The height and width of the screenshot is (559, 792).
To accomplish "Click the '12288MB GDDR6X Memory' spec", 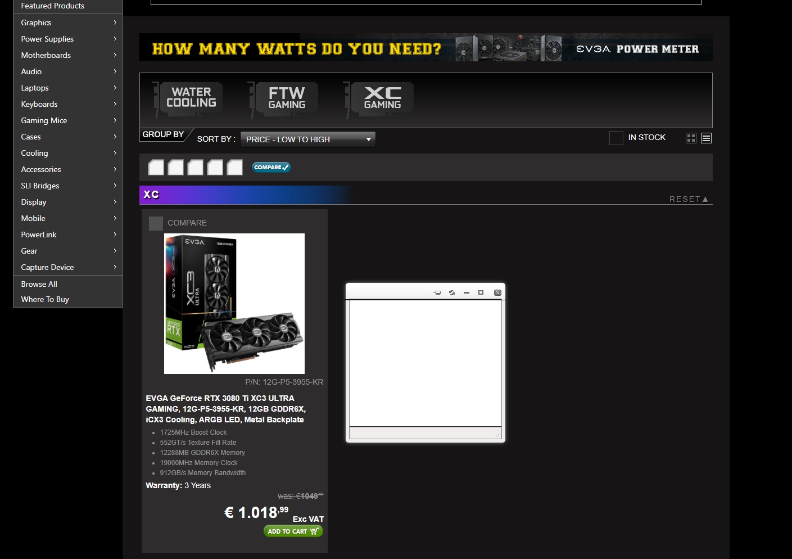I will [x=202, y=453].
